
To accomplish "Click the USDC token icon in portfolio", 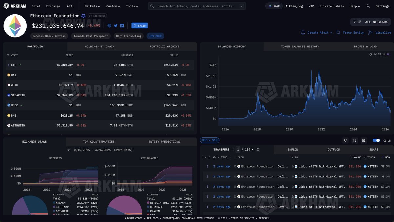I will pos(9,105).
